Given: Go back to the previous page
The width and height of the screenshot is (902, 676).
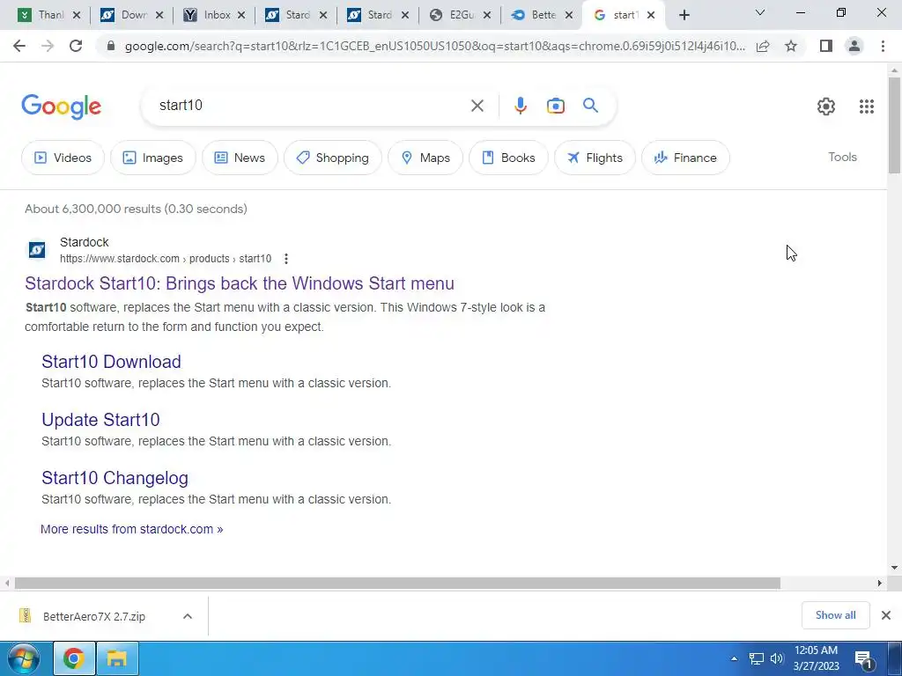Looking at the screenshot, I should click(19, 46).
